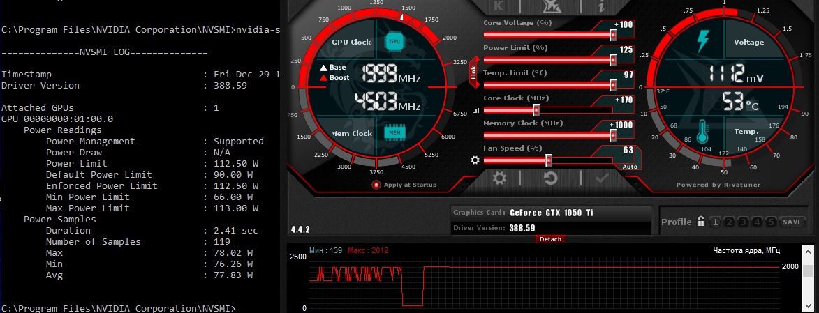Click 'Min Power Limit' 66.00 W console line

[149, 197]
